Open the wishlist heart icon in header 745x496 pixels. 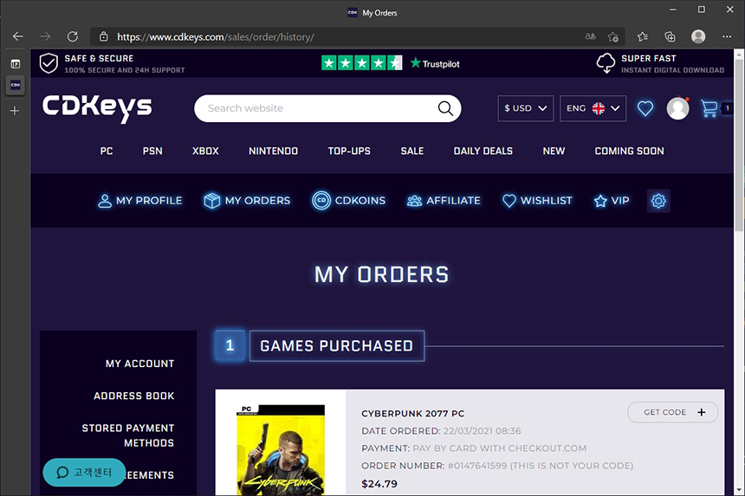point(645,108)
